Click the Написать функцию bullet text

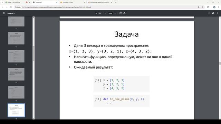[123, 59]
